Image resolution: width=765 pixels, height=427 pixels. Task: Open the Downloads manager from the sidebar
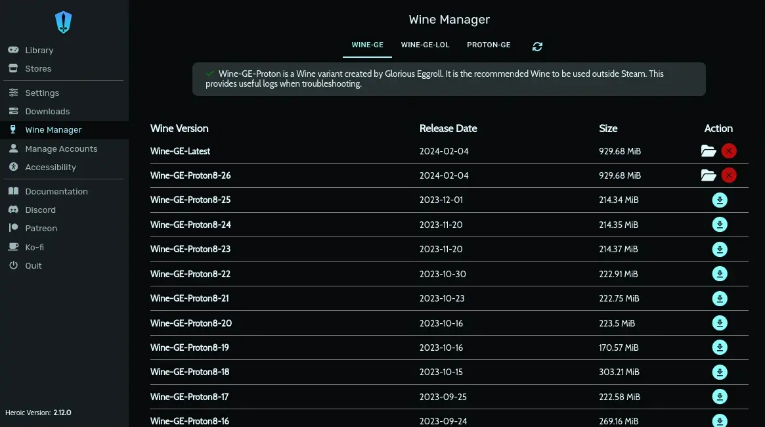[x=47, y=111]
